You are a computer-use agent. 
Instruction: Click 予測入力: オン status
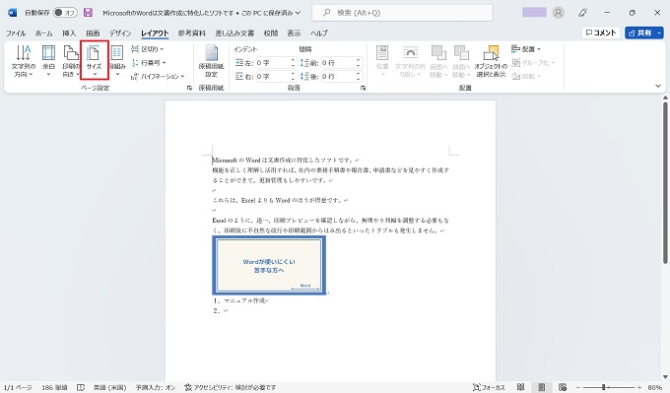pyautogui.click(x=156, y=387)
